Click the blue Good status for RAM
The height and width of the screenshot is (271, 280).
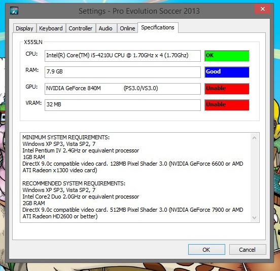point(227,72)
